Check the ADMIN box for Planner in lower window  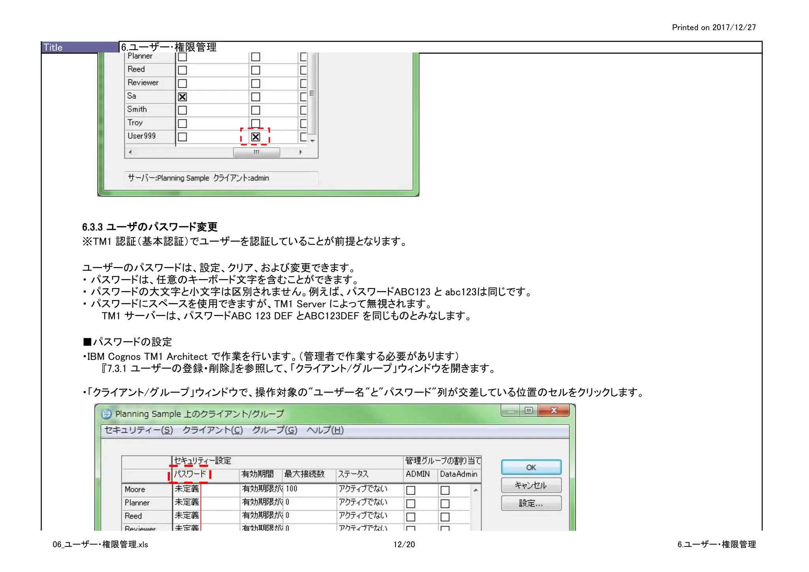pyautogui.click(x=411, y=504)
